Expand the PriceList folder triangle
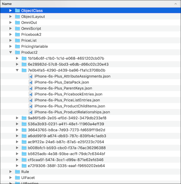 click(11, 40)
